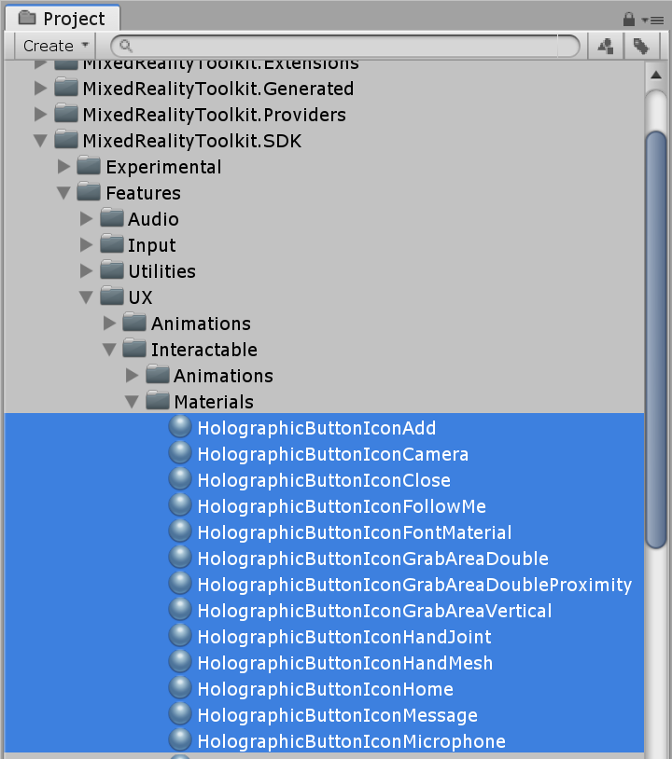Click the scrollbar up arrow
Screen dimensions: 672x759
pos(656,75)
